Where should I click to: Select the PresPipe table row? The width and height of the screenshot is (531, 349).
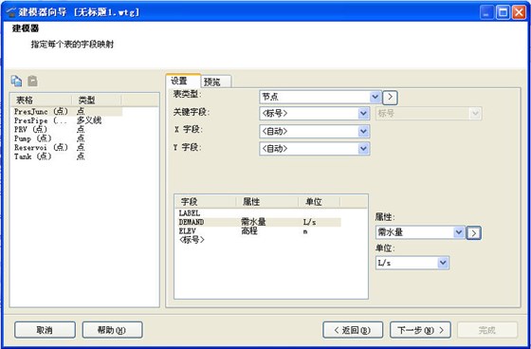66,120
